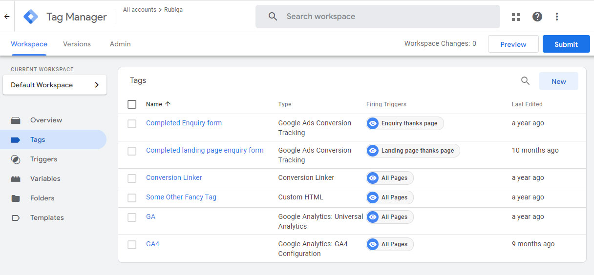The height and width of the screenshot is (275, 594).
Task: Select Templates in the sidebar
Action: 53,217
